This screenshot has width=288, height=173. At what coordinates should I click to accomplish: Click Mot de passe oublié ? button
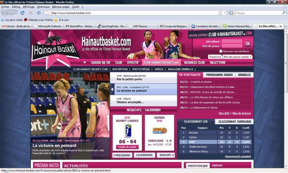(237, 57)
